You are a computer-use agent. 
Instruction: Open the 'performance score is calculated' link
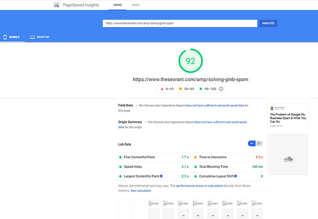[x=199, y=186]
